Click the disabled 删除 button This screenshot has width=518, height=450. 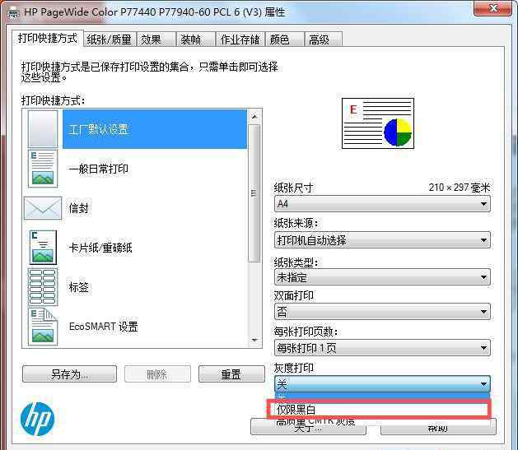[157, 374]
